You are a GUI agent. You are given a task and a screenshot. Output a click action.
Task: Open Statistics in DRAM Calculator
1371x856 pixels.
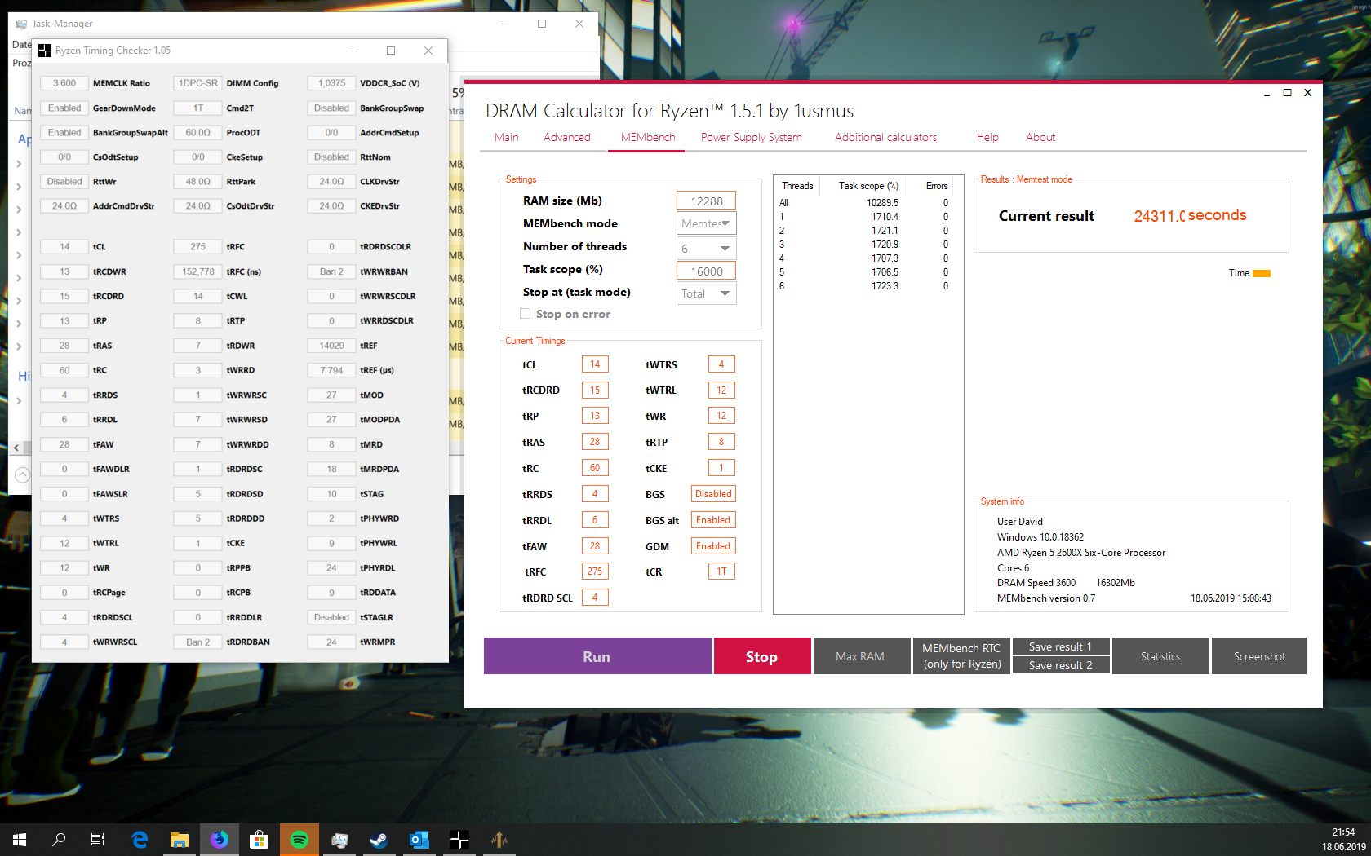click(1160, 656)
